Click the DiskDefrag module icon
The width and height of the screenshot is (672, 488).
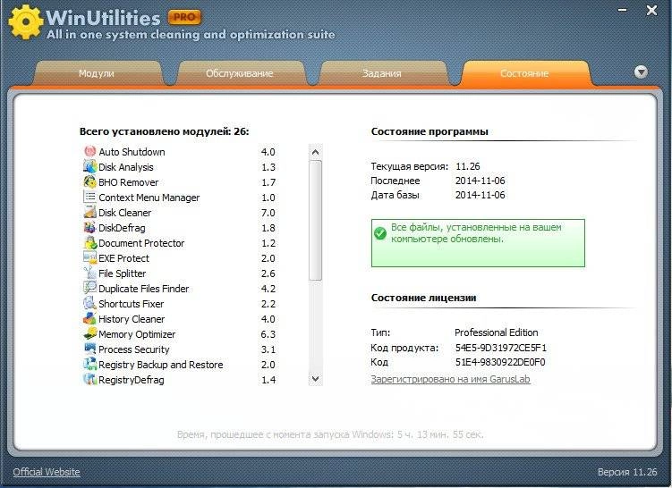point(89,227)
